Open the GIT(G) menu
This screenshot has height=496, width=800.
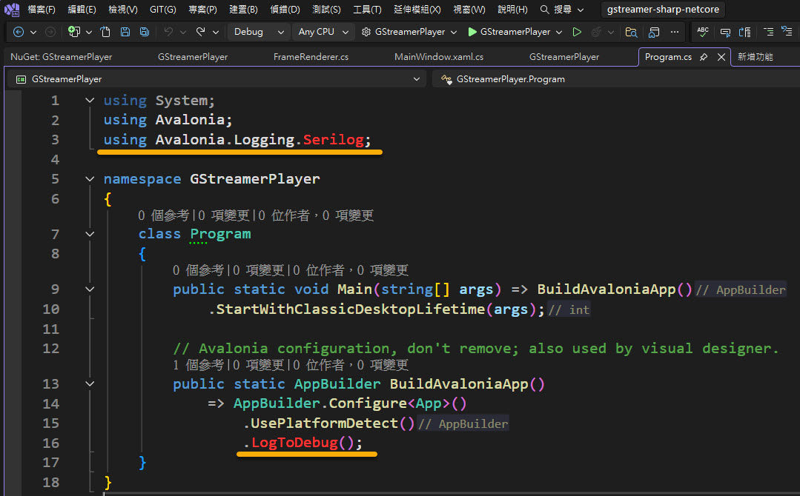(x=162, y=10)
